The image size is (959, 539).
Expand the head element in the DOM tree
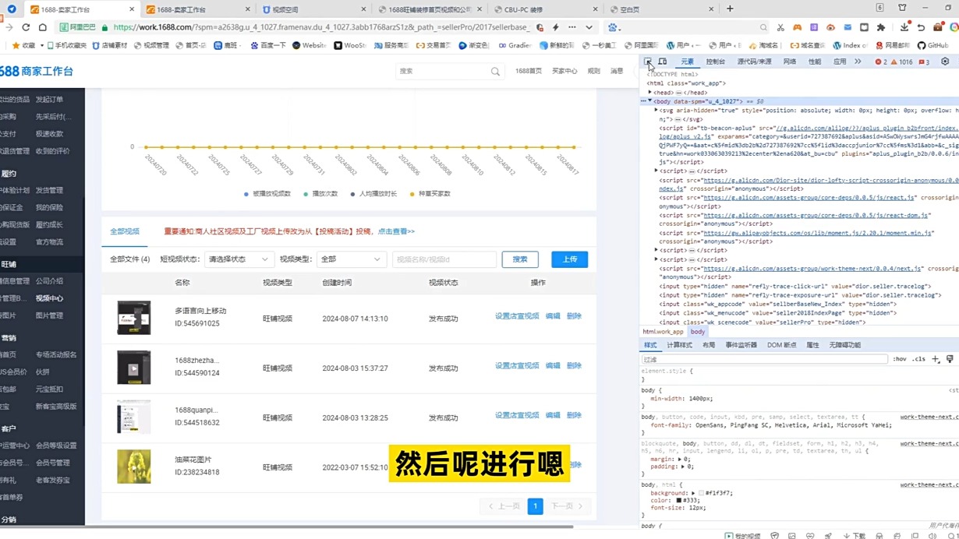649,92
